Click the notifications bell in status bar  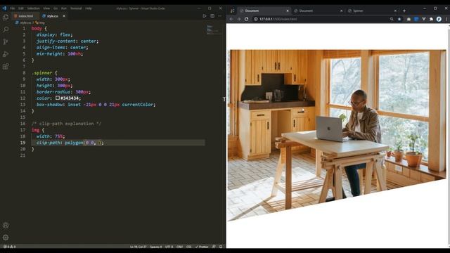221,247
